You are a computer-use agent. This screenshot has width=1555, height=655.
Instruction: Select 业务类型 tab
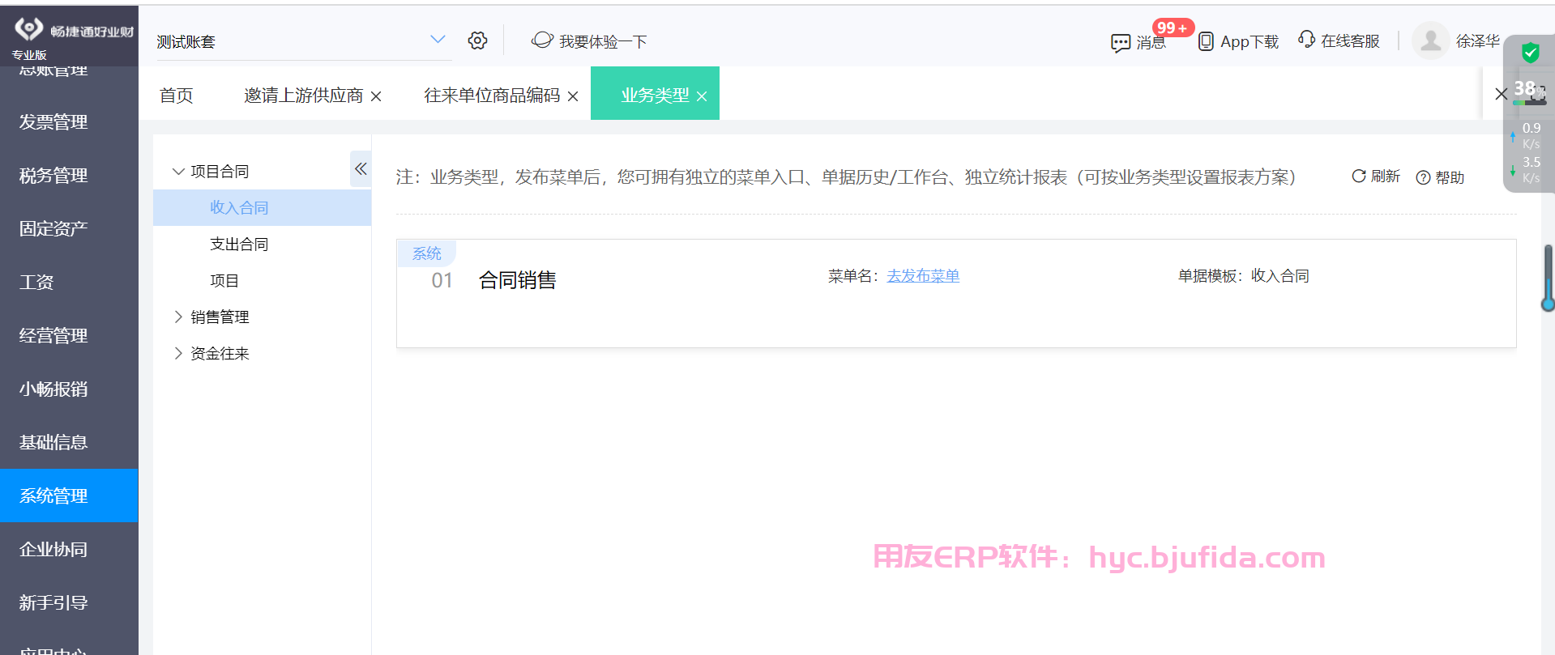(x=655, y=96)
